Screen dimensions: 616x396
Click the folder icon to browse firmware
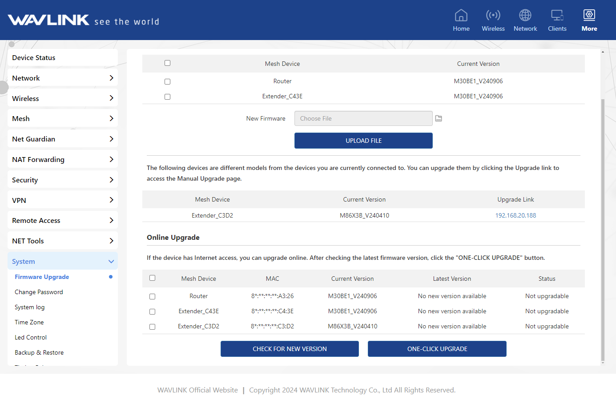(x=439, y=118)
